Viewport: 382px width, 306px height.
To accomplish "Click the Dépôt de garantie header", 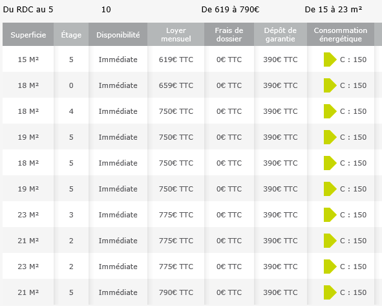I will click(280, 34).
